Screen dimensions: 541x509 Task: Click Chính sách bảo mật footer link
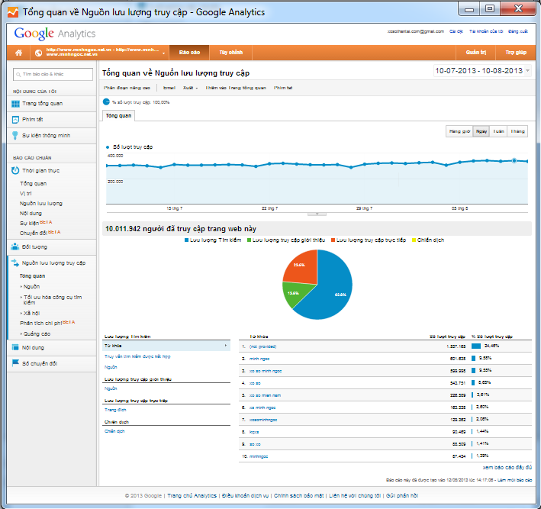298,495
